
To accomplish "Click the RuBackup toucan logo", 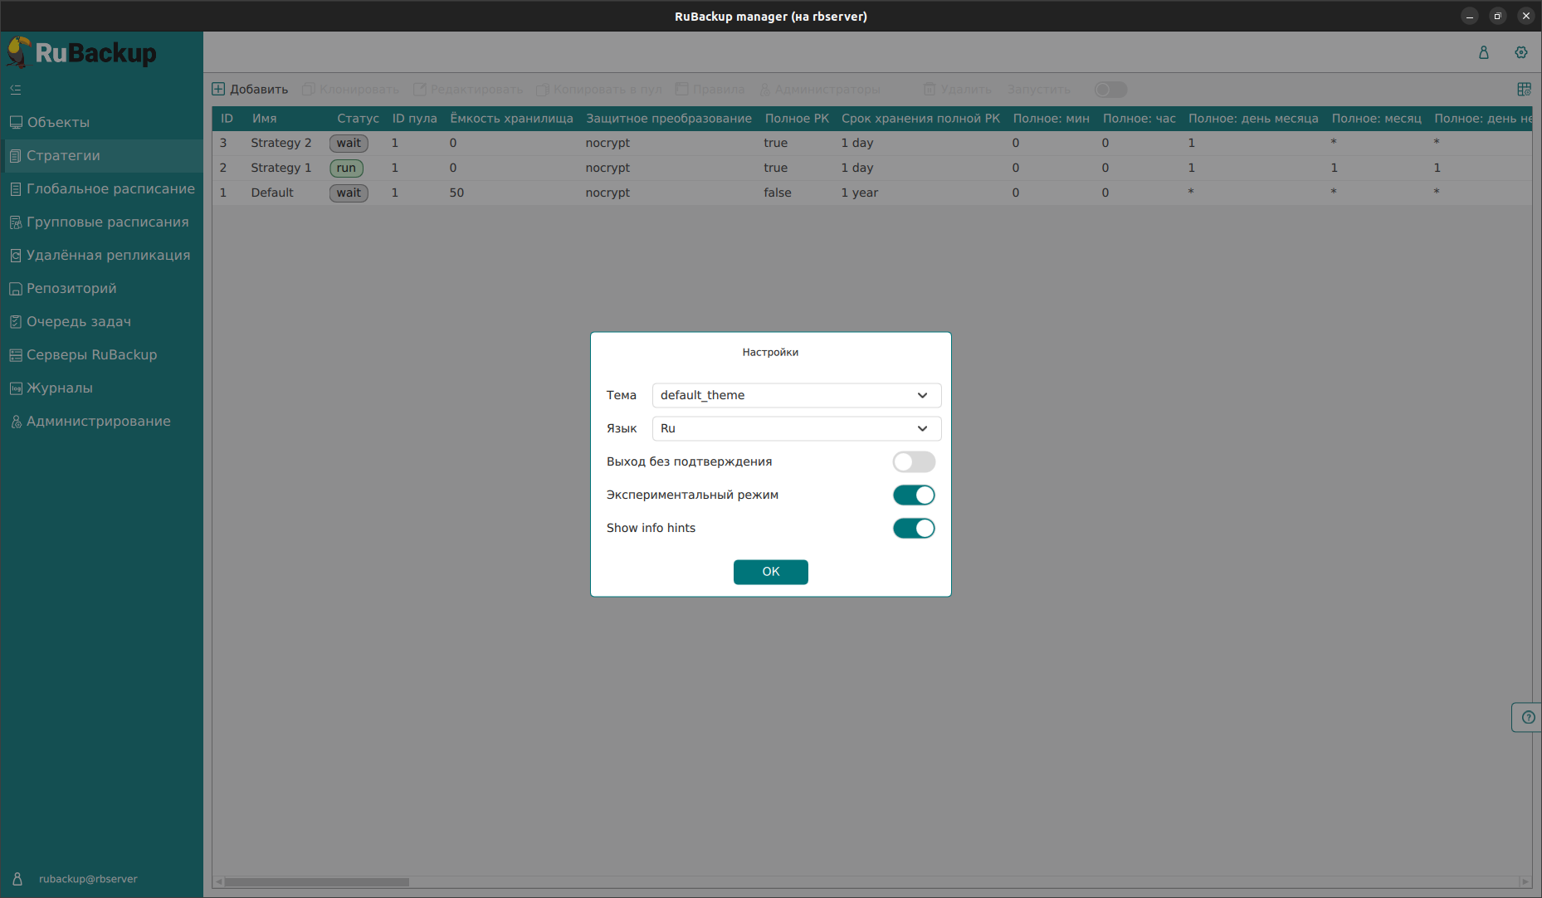I will click(x=18, y=53).
